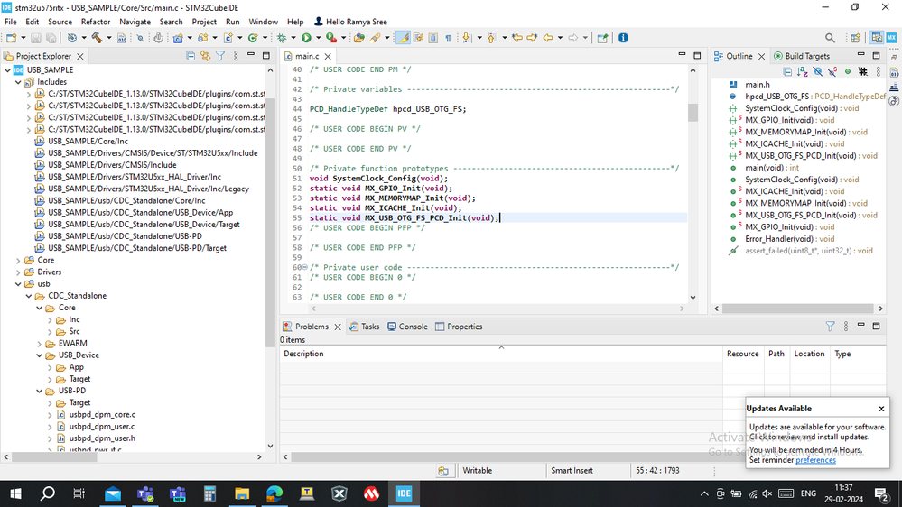
Task: Click the Resource column header
Action: point(743,354)
